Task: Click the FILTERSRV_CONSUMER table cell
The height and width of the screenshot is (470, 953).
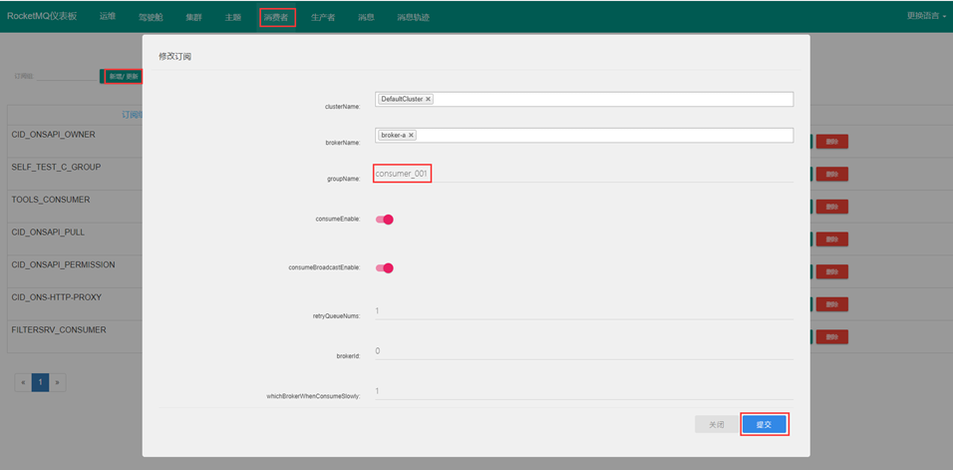Action: pos(75,336)
